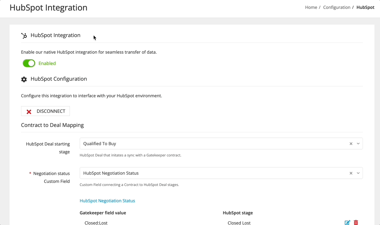This screenshot has width=380, height=225.
Task: Edit the Closed:Lost mapping with the pencil icon
Action: click(347, 222)
